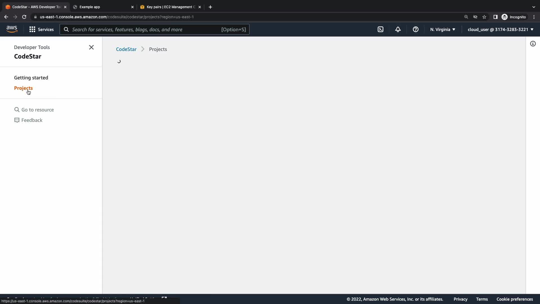
Task: Reload the page in browser
Action: coord(24,17)
